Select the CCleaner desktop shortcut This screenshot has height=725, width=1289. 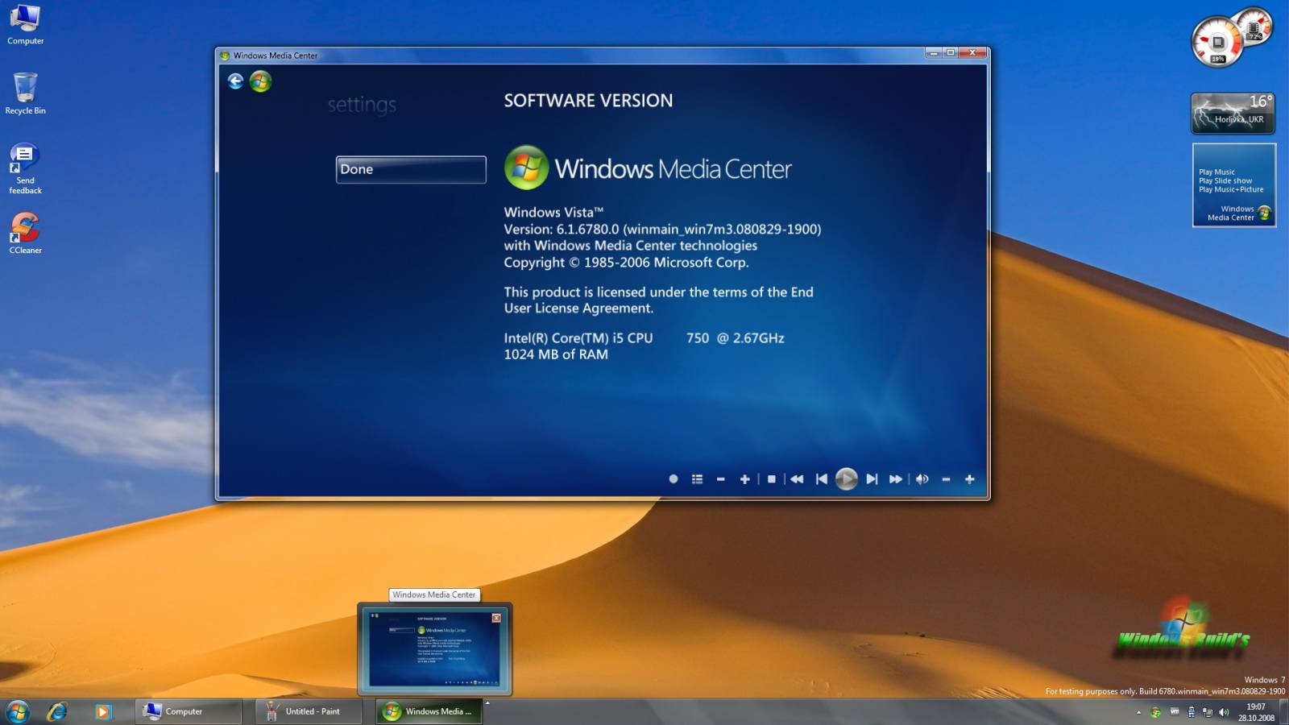[x=25, y=234]
